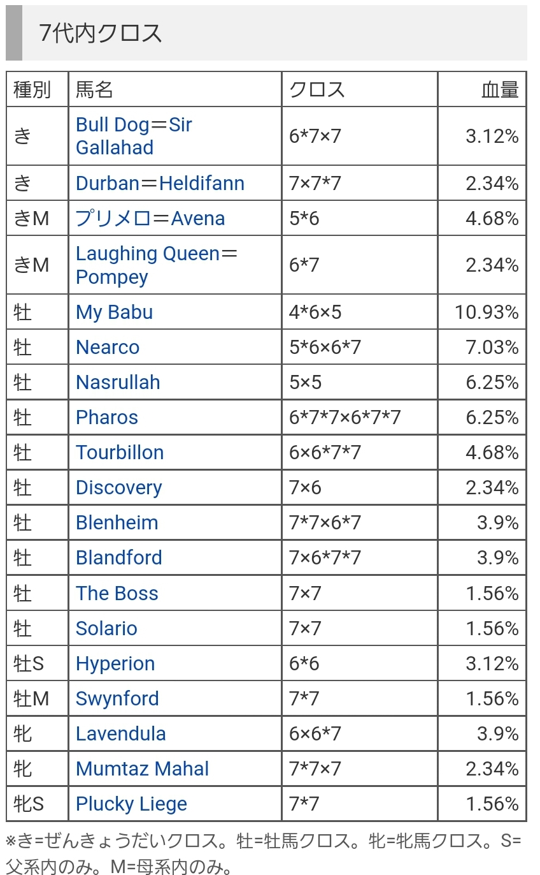Click the Hyperion link
Image resolution: width=540 pixels, height=875 pixels.
115,664
